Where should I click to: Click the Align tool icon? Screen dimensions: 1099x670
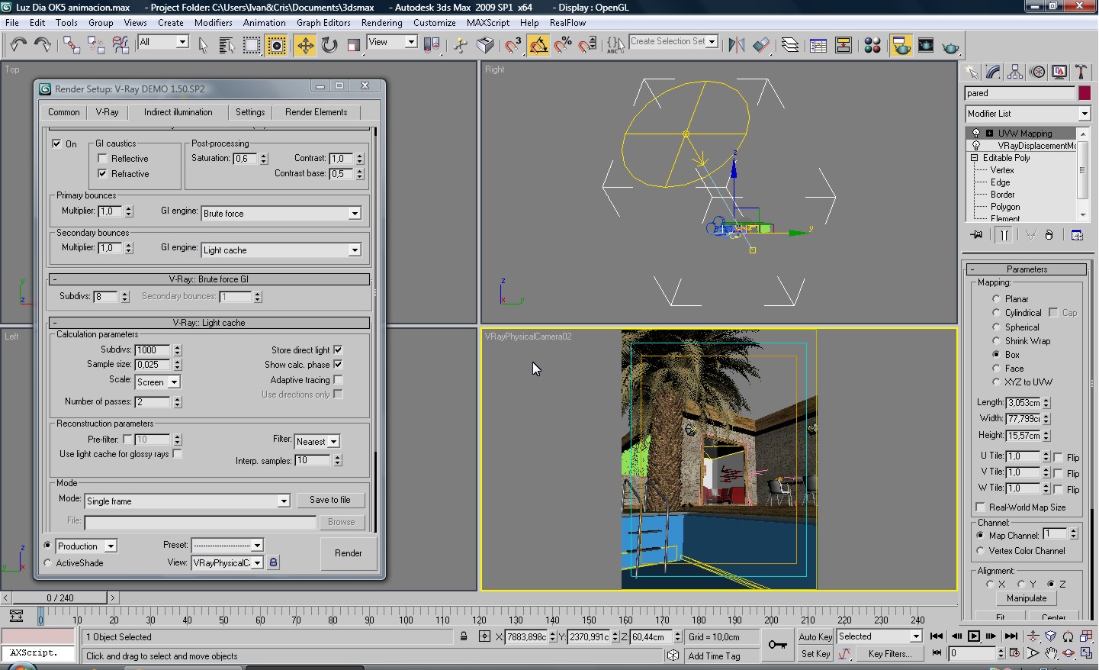click(760, 46)
